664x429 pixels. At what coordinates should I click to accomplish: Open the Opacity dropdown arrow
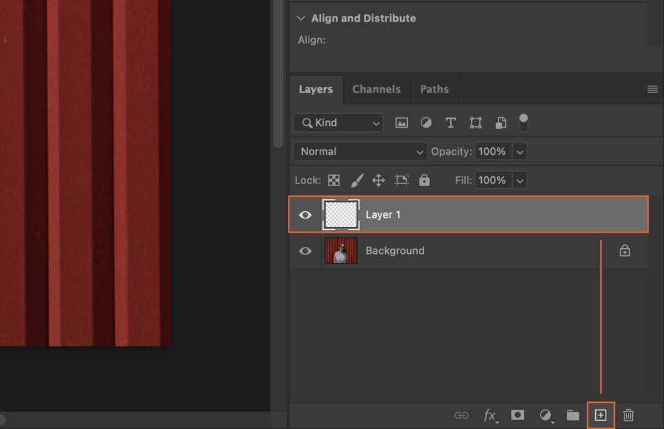pos(519,151)
